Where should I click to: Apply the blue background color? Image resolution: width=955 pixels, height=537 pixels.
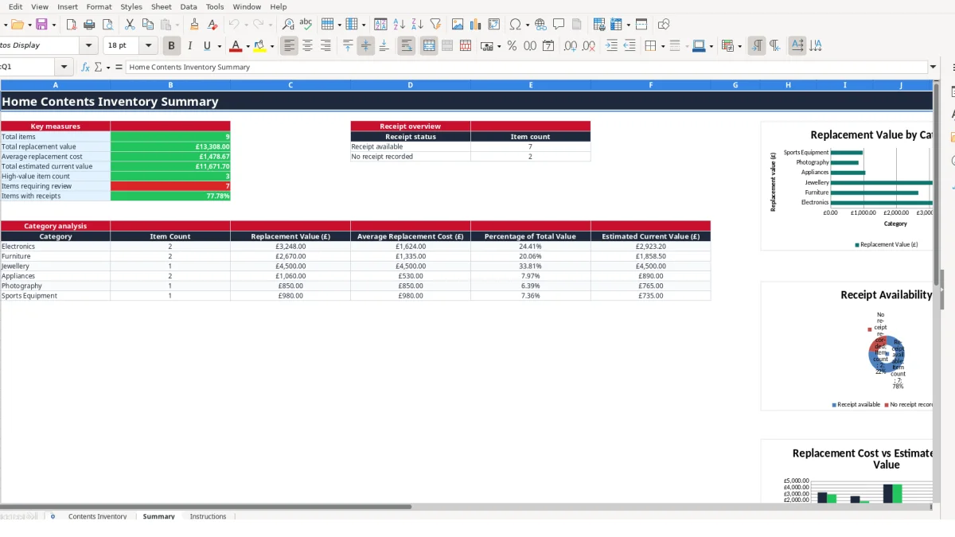tap(699, 46)
